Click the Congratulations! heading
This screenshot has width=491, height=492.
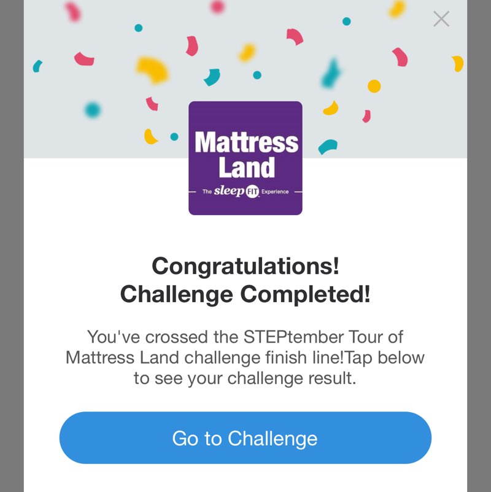point(245,266)
